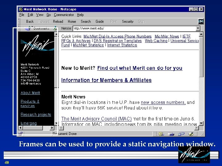This screenshot has height=166, width=222.
Task: Click the Stop toolbar button
Action: pos(142,22)
